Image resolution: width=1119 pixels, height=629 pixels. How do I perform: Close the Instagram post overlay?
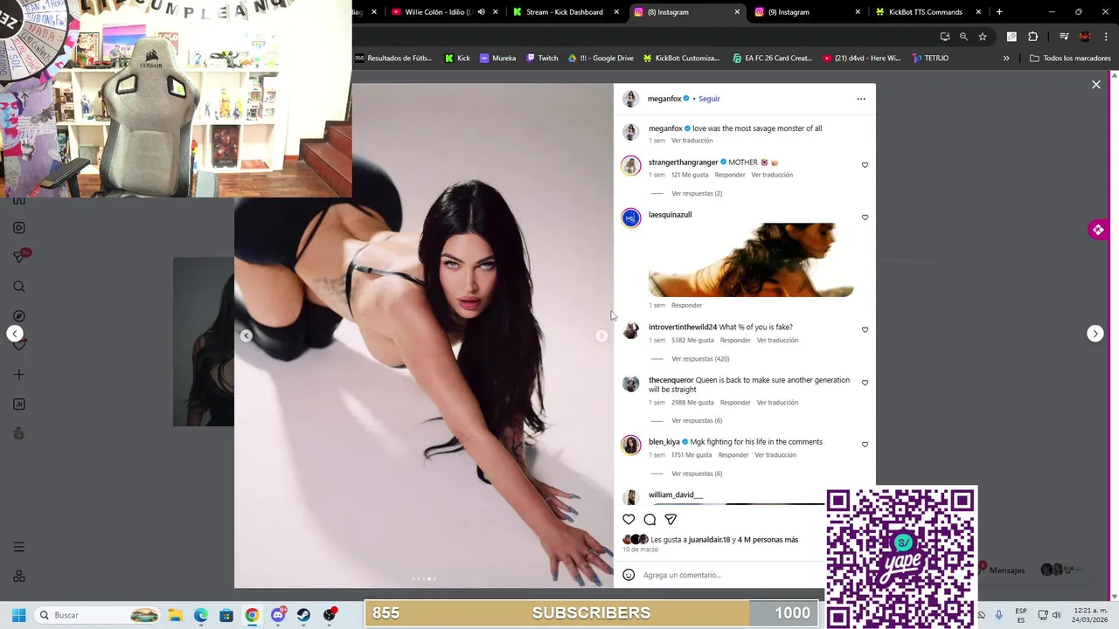[1095, 85]
